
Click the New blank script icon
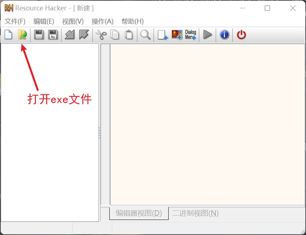coord(8,35)
